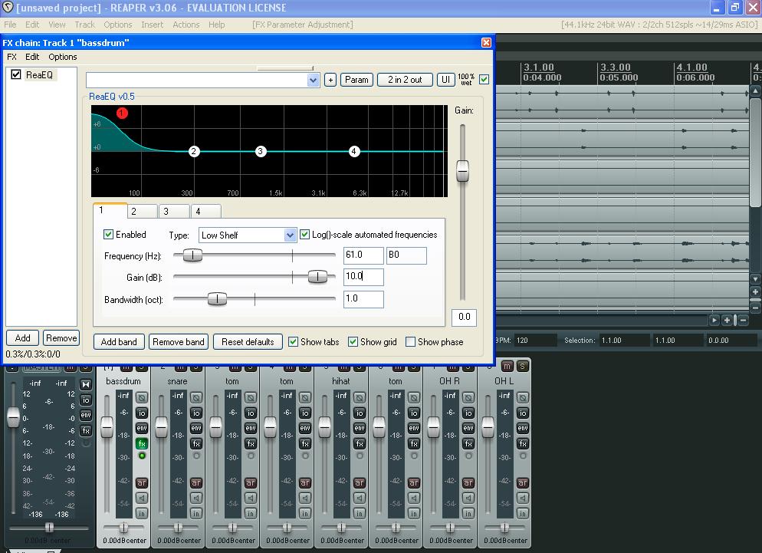Open the Edit menu in FX chain window
This screenshot has height=553, width=762.
32,57
